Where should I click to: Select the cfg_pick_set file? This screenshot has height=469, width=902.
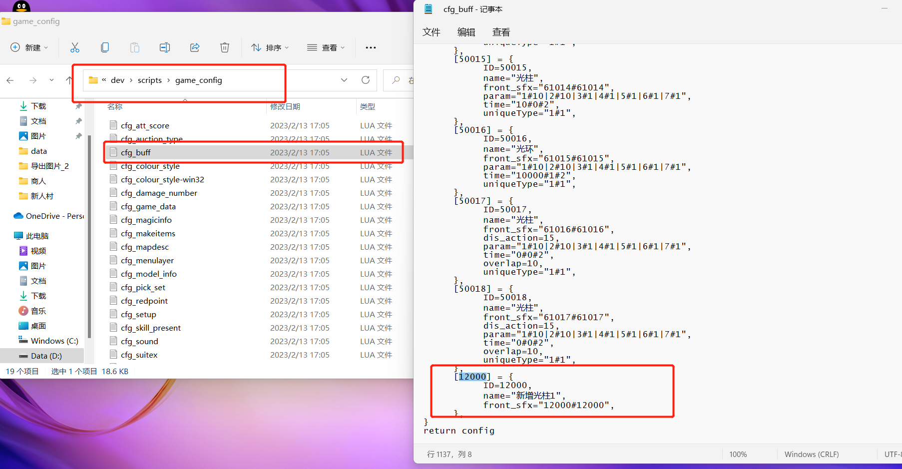coord(143,287)
